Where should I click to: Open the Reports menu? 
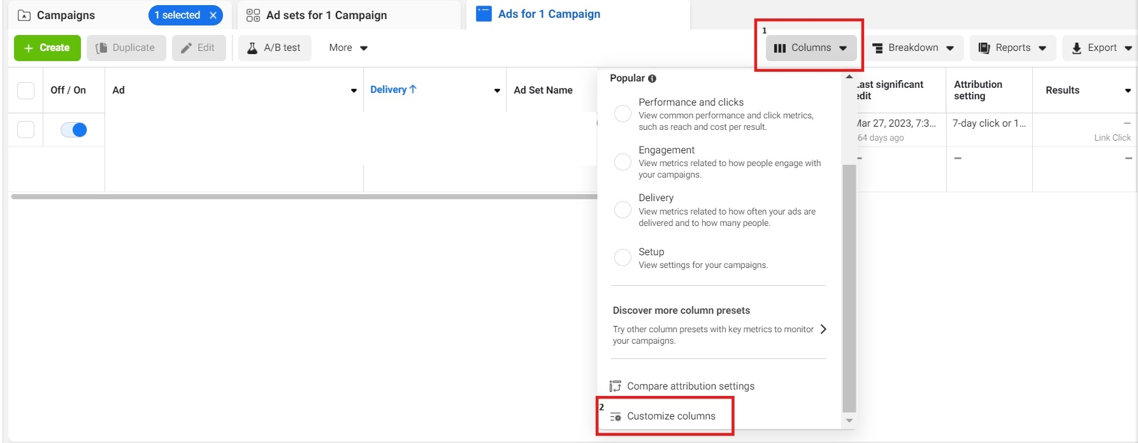1012,48
